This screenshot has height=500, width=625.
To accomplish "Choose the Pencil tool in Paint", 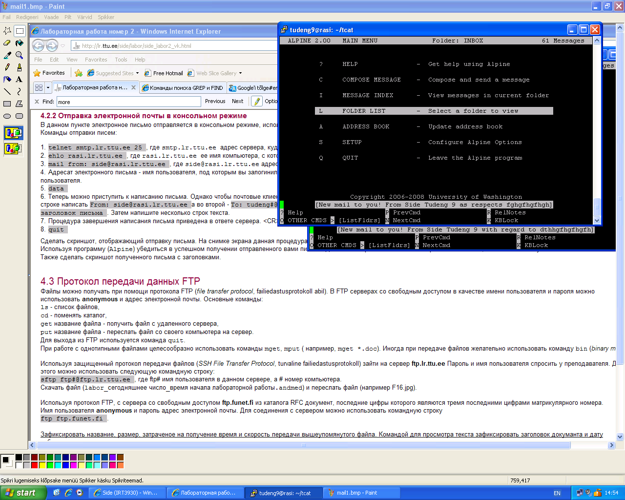I will (x=7, y=67).
